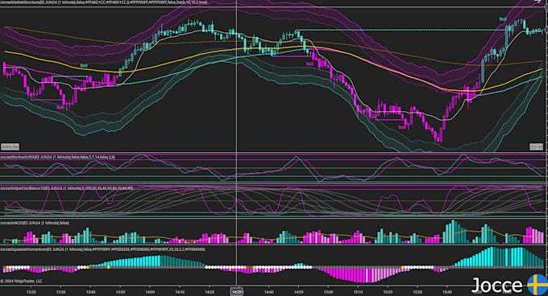
Task: Click the cyan Bull label near chart's top right
Action: [x=503, y=19]
